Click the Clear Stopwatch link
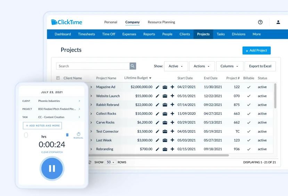288x196 pixels. coord(52,152)
